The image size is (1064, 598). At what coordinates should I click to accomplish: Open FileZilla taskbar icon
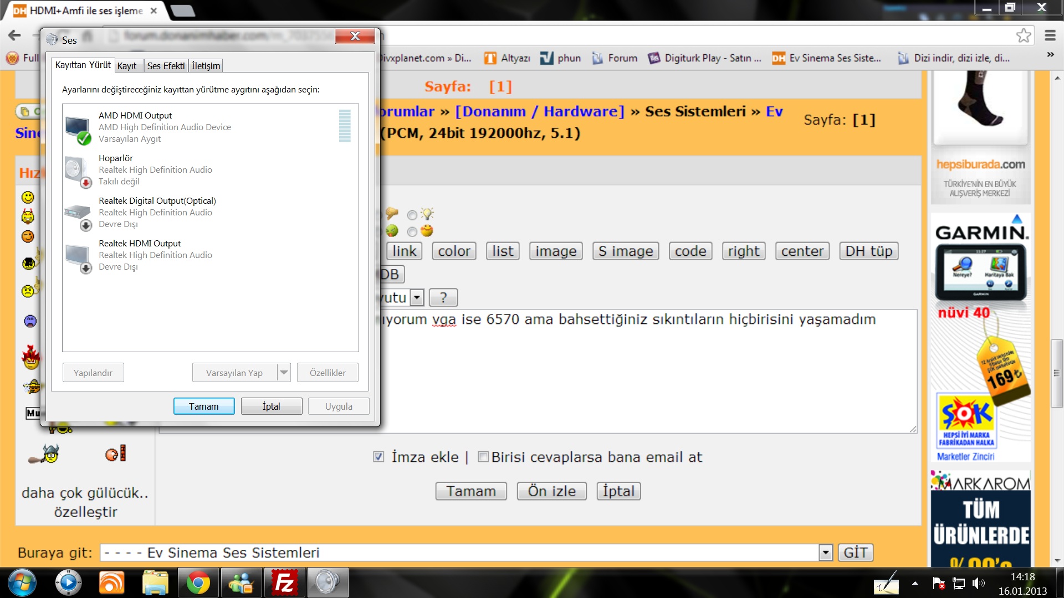coord(284,582)
